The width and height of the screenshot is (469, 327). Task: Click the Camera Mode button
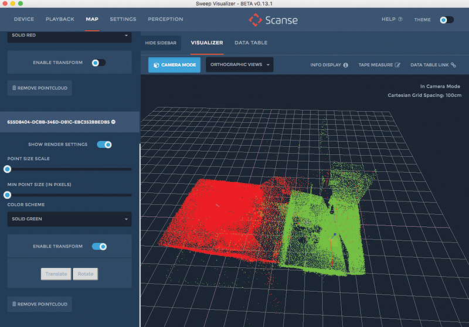tap(174, 64)
